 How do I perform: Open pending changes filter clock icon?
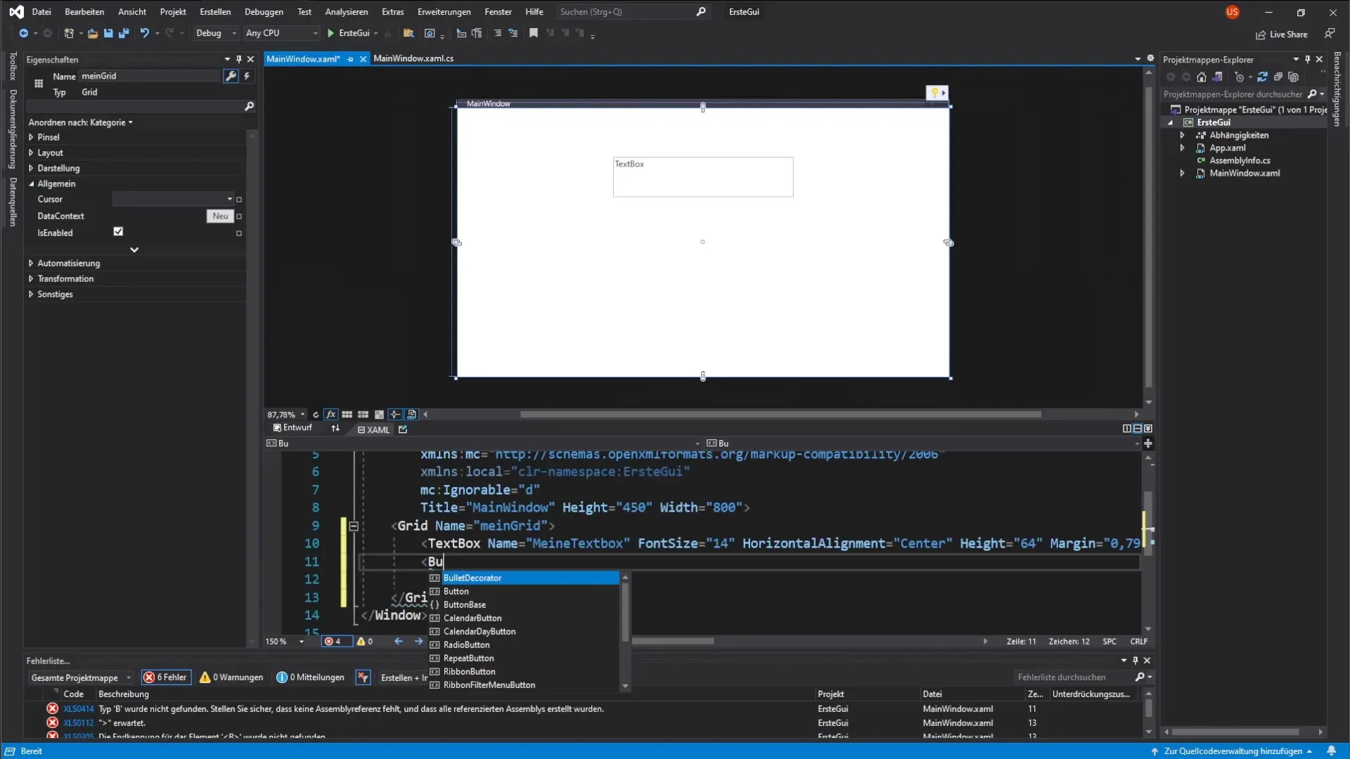coord(1240,77)
